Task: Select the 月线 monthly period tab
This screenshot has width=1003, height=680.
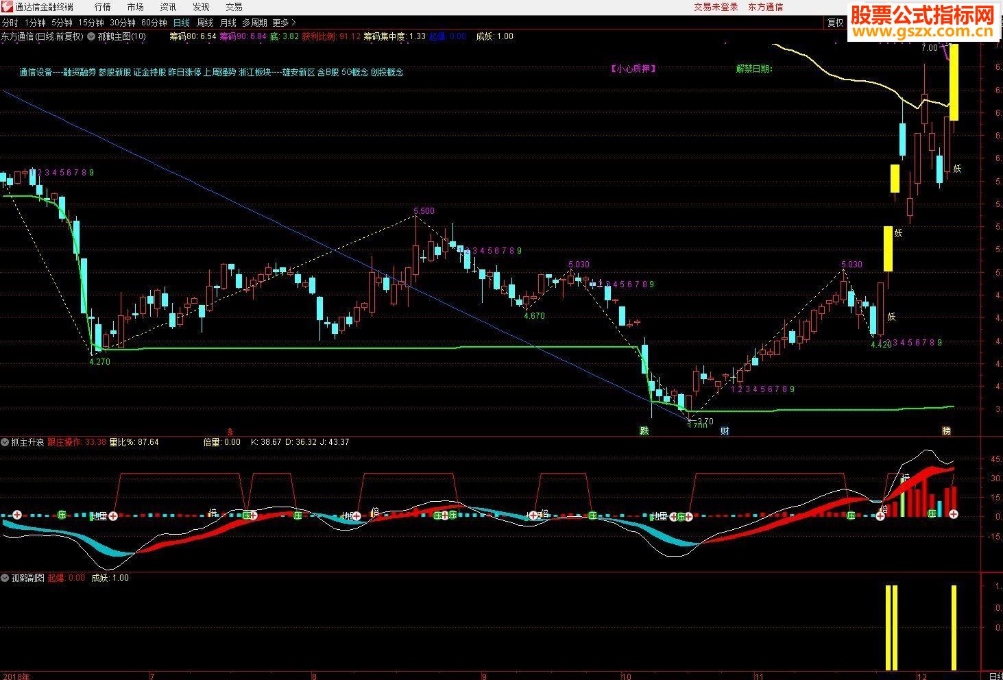Action: 228,23
